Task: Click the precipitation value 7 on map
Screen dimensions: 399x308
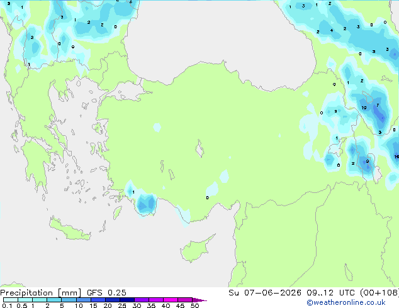Action: (378, 105)
